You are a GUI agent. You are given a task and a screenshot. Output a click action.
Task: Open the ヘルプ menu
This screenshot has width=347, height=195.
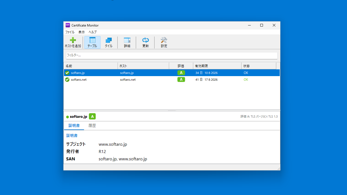pyautogui.click(x=93, y=32)
